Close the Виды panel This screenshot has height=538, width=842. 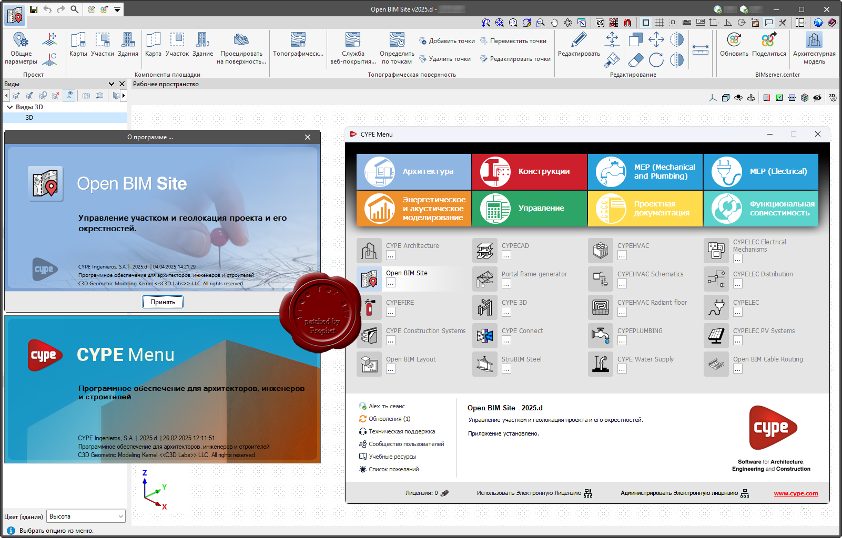coord(122,84)
